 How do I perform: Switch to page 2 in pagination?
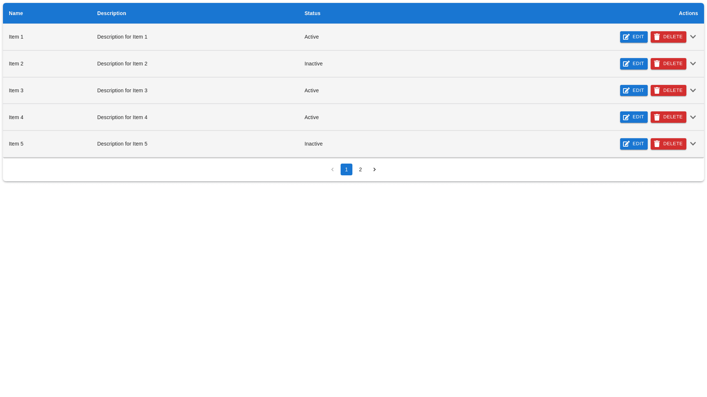[360, 169]
